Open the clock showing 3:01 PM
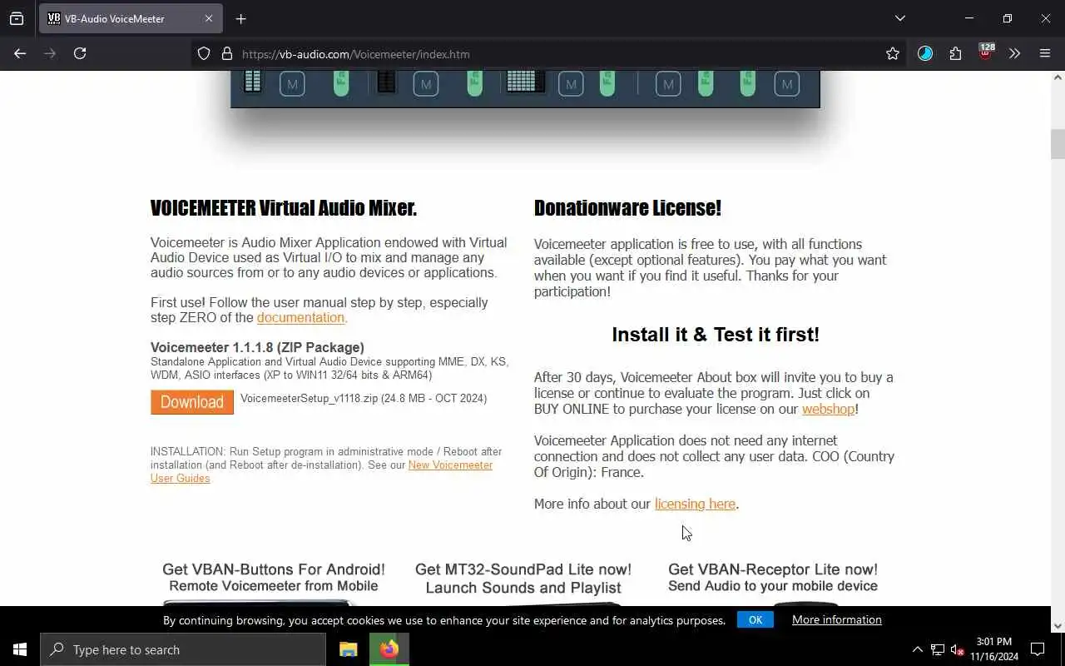 click(994, 649)
